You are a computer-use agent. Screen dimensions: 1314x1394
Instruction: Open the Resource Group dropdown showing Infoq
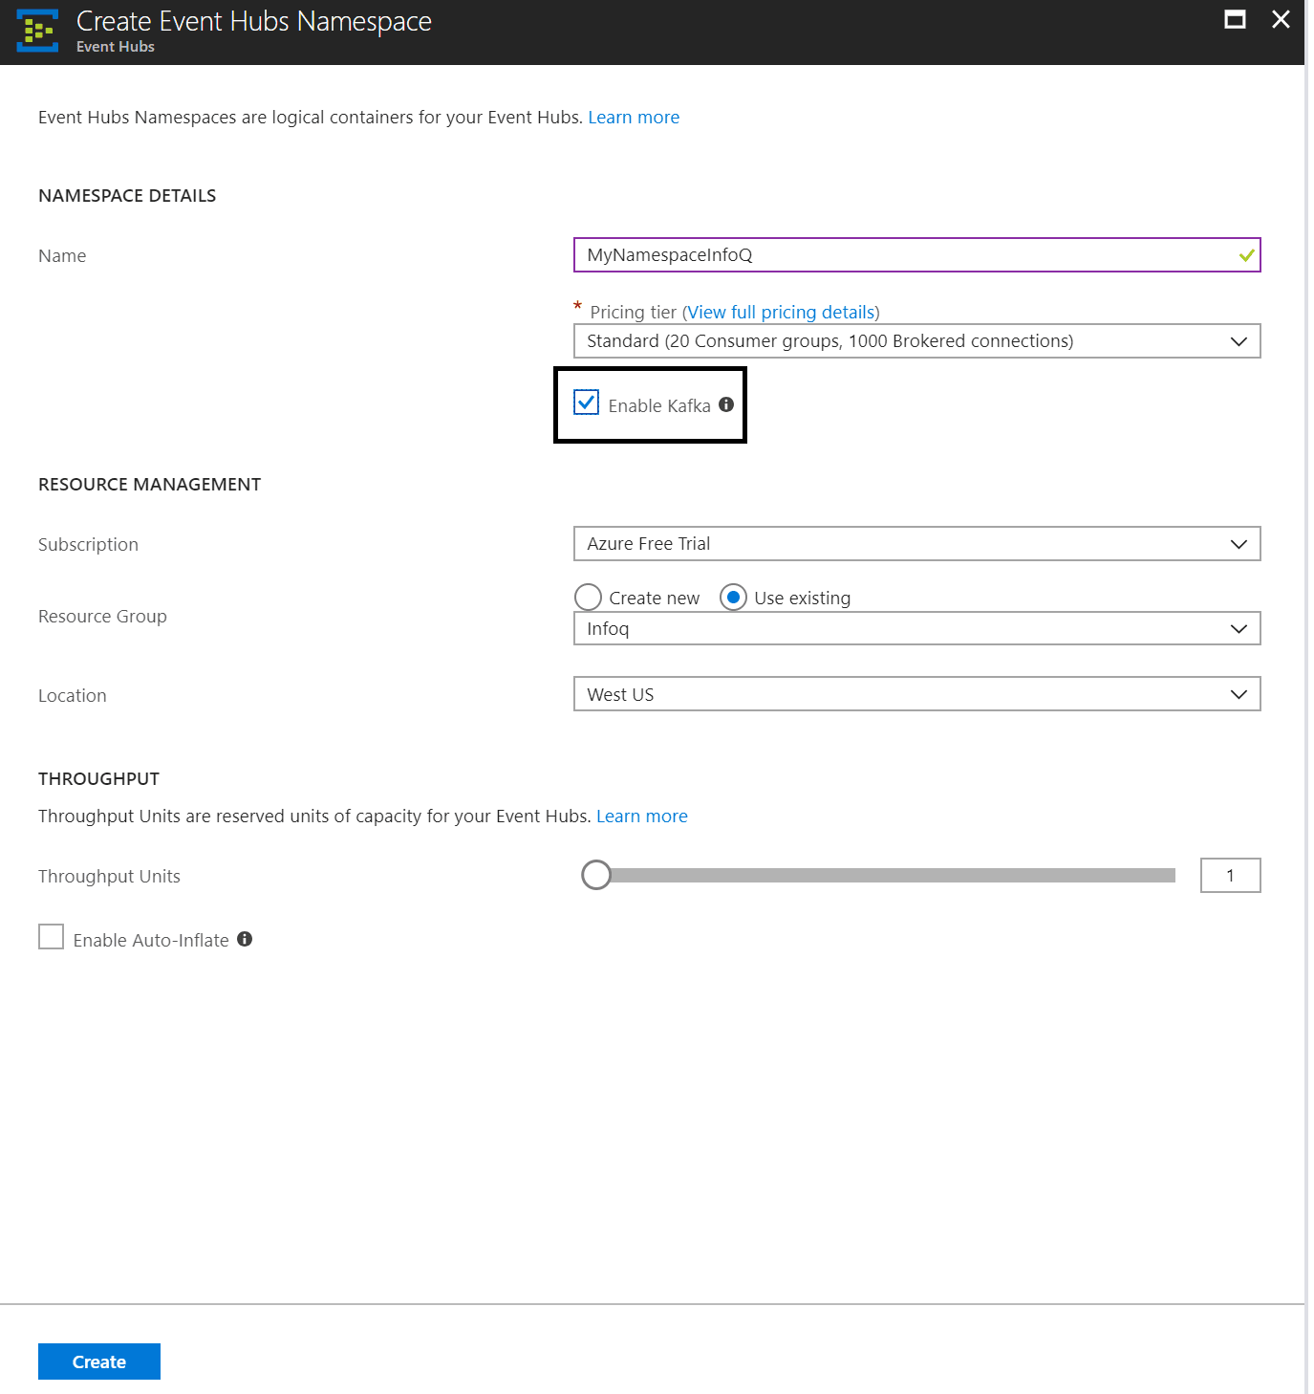[x=916, y=628]
